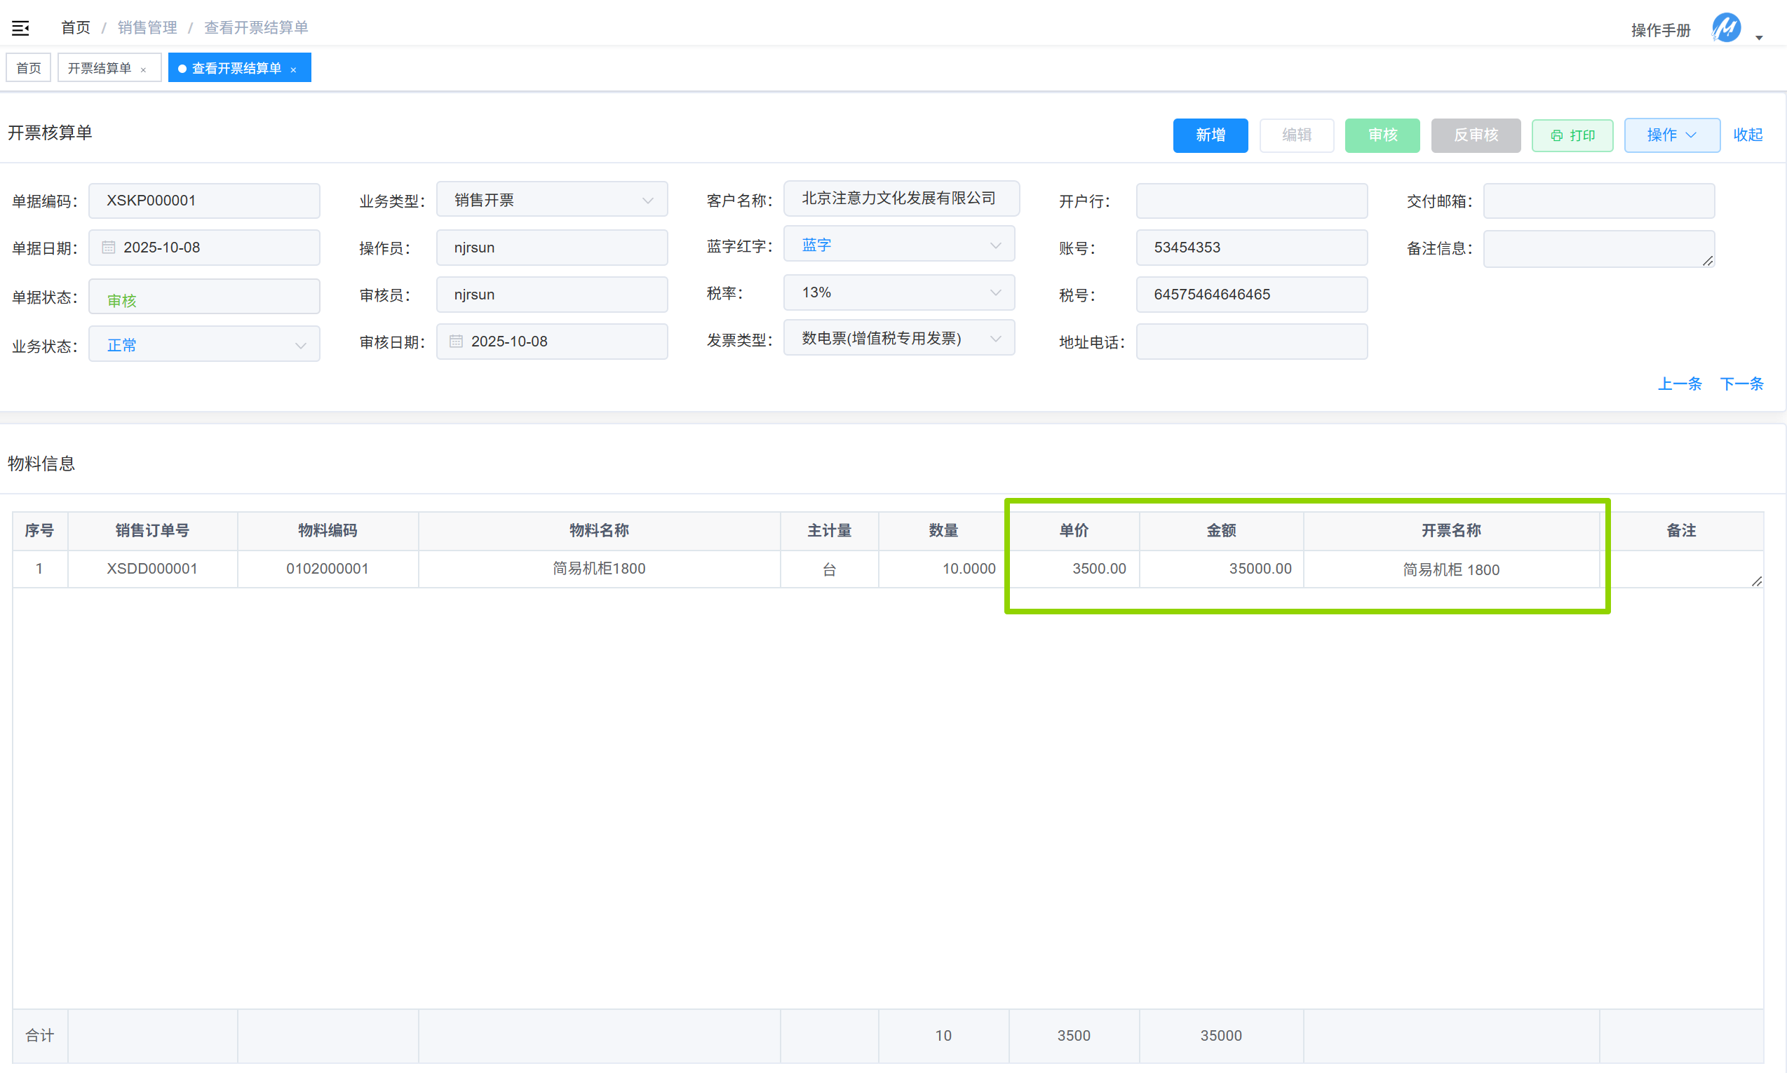Click the calendar icon in 单据日期
This screenshot has height=1073, width=1787.
(x=109, y=248)
